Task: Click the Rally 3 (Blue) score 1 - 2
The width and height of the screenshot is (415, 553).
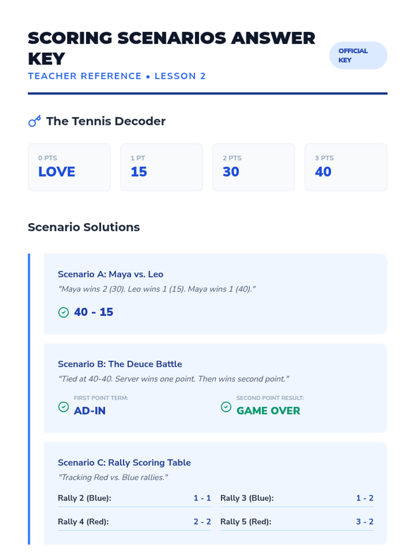Action: click(x=365, y=498)
